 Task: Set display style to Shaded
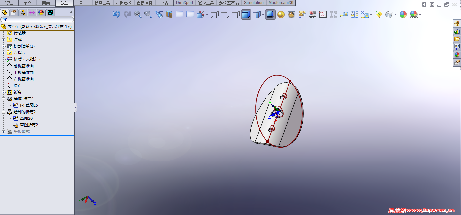point(257,14)
